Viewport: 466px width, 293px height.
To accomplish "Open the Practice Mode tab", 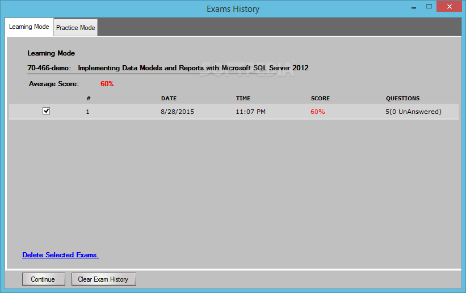I will tap(75, 28).
